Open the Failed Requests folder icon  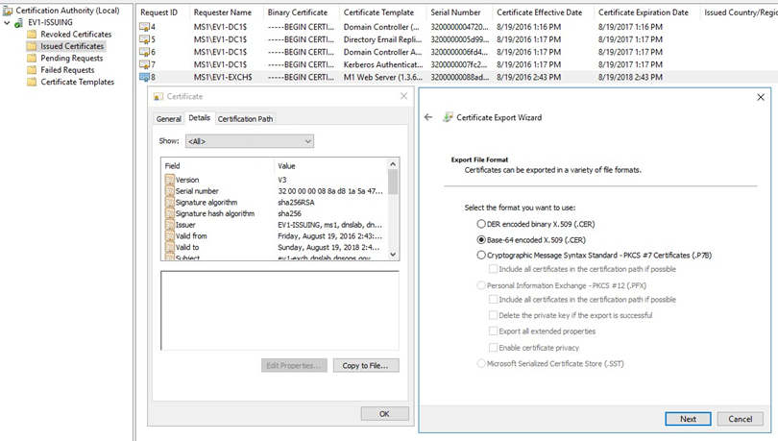32,70
